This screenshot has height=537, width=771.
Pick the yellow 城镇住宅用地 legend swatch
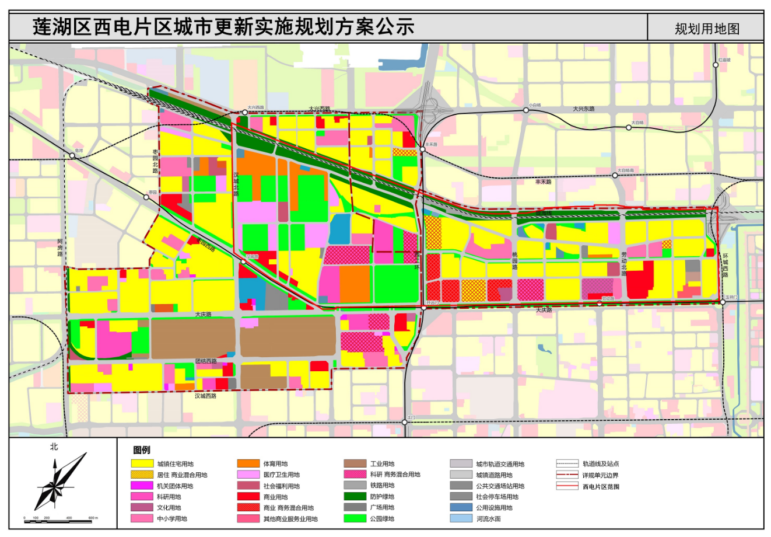(142, 464)
